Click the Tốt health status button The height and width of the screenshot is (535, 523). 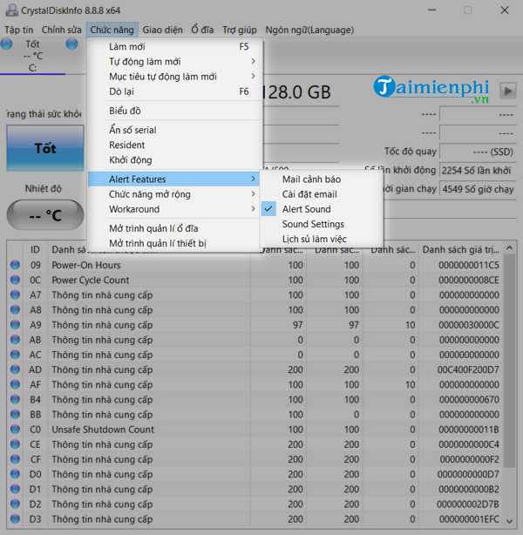[x=44, y=148]
